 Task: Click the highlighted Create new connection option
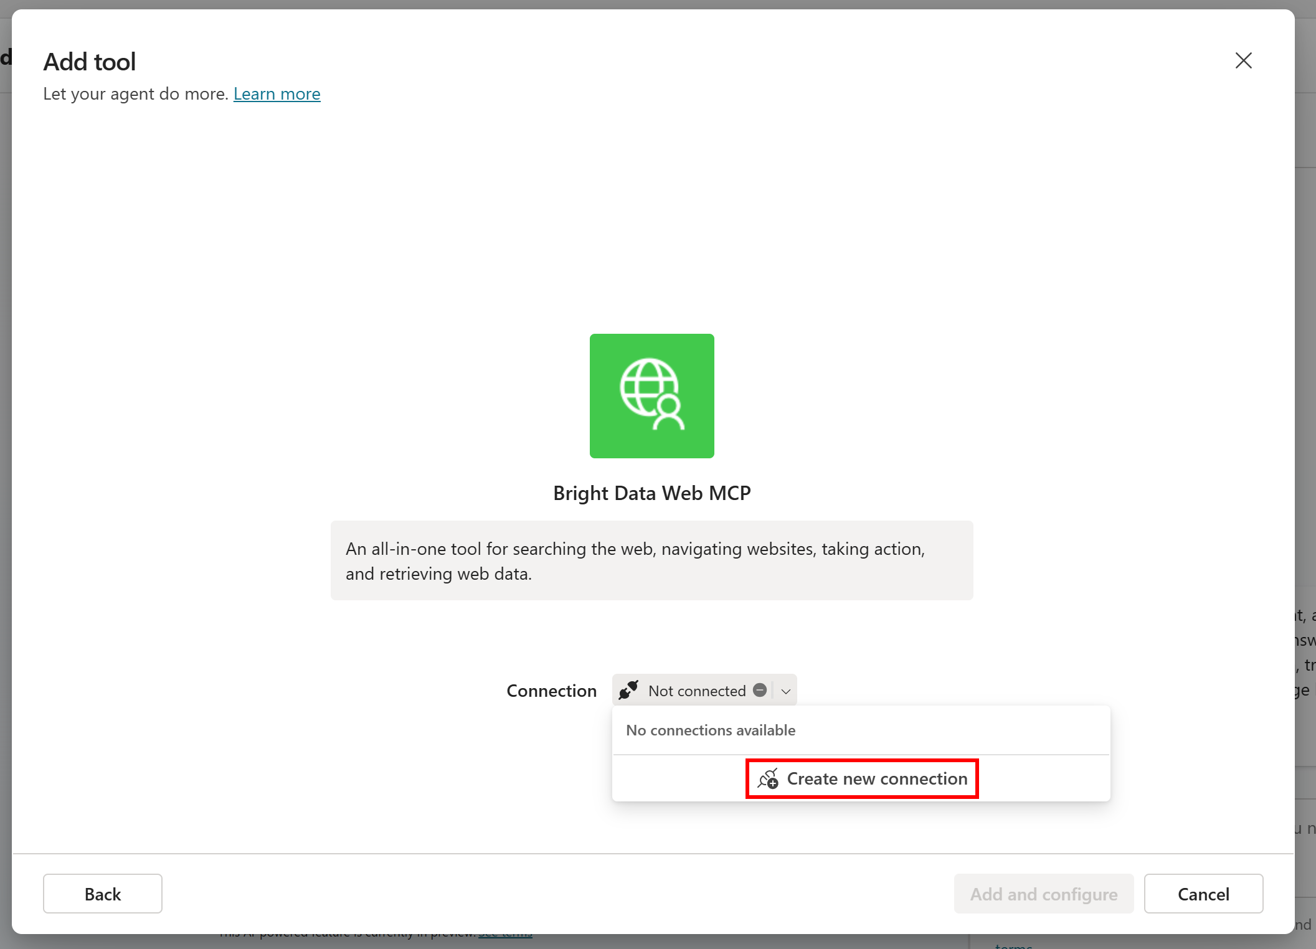(x=862, y=778)
